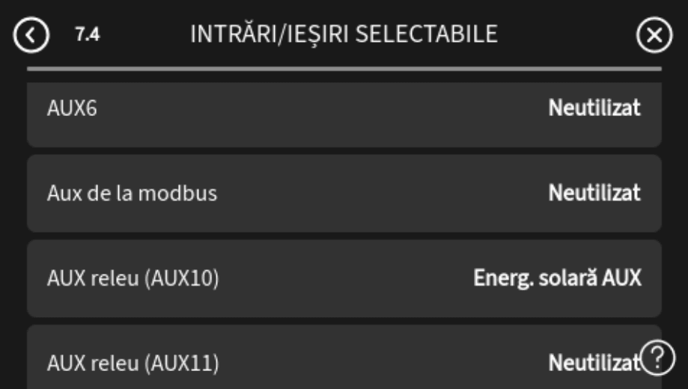
Task: Click the gap between the modbus and AUX10 rows
Action: click(344, 236)
